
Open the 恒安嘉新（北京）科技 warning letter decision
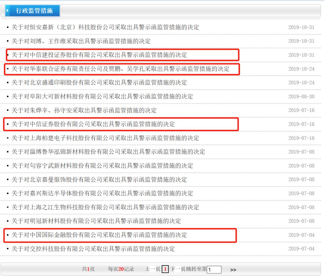coord(105,27)
